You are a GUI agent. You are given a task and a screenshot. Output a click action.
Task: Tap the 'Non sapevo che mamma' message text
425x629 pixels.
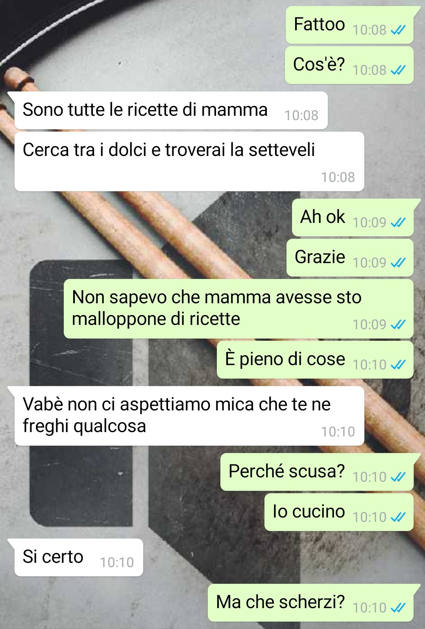pos(216,308)
